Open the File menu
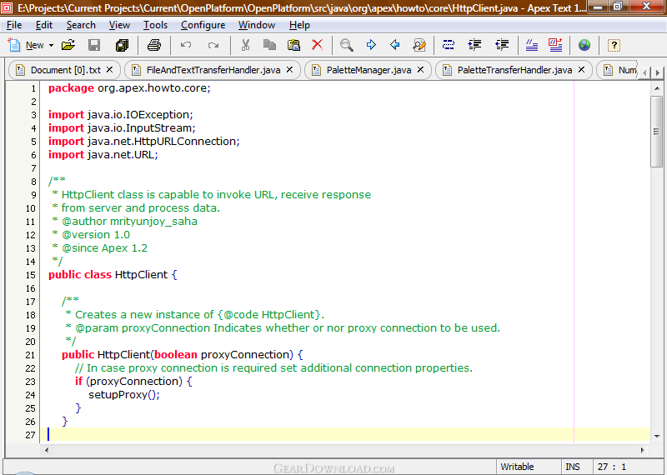Screen dimensions: 667x475 pos(14,25)
